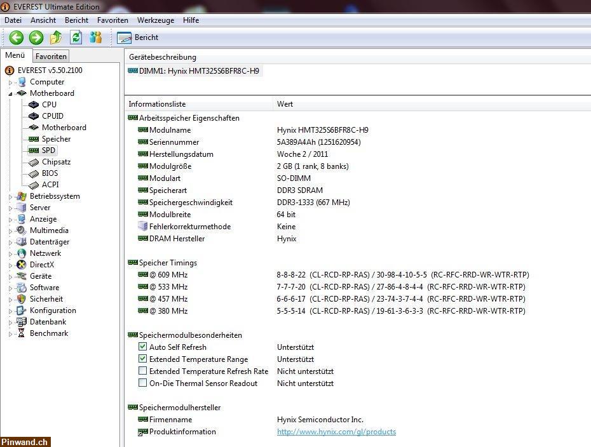Click the Refresh toolbar icon

pos(76,37)
